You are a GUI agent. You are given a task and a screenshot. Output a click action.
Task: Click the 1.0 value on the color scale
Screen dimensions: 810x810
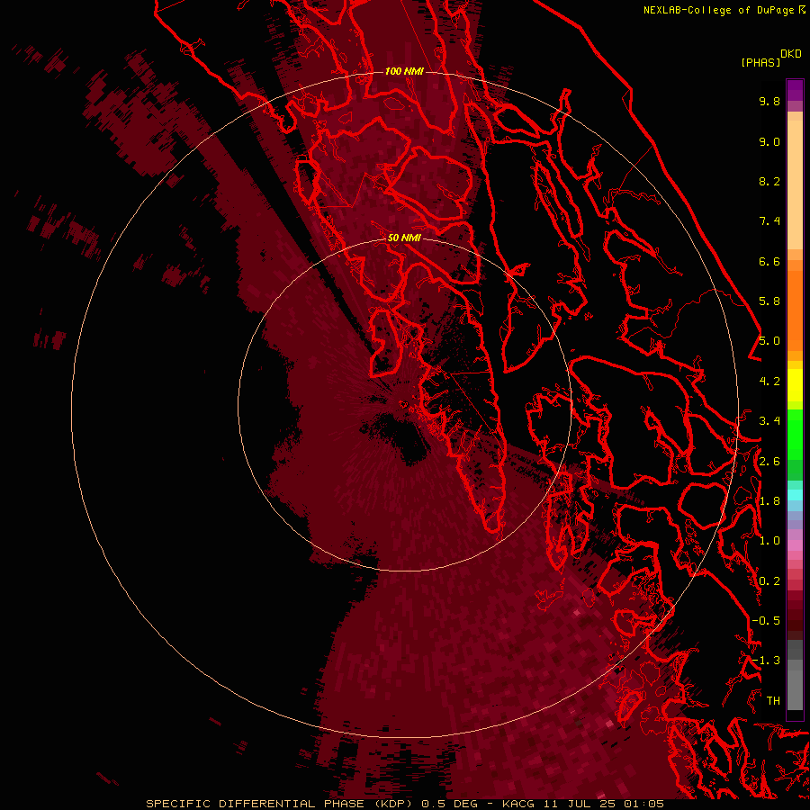pos(769,541)
